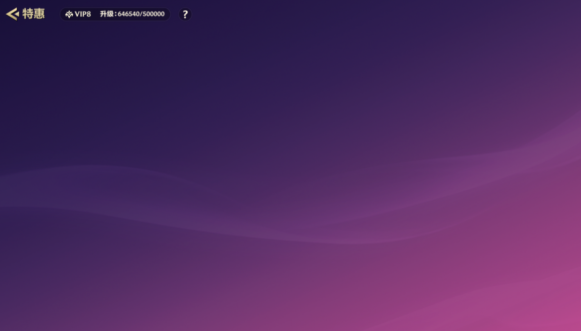
Task: Click the 特惠 page title
Action: (x=34, y=14)
